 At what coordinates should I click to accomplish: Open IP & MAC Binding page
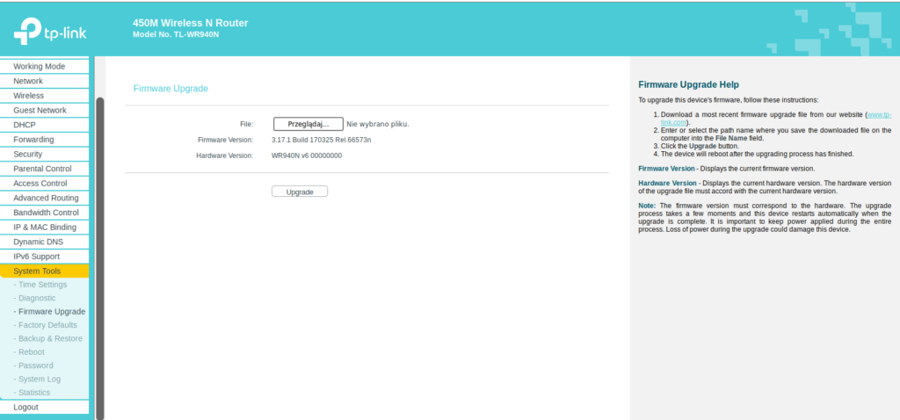coord(45,228)
